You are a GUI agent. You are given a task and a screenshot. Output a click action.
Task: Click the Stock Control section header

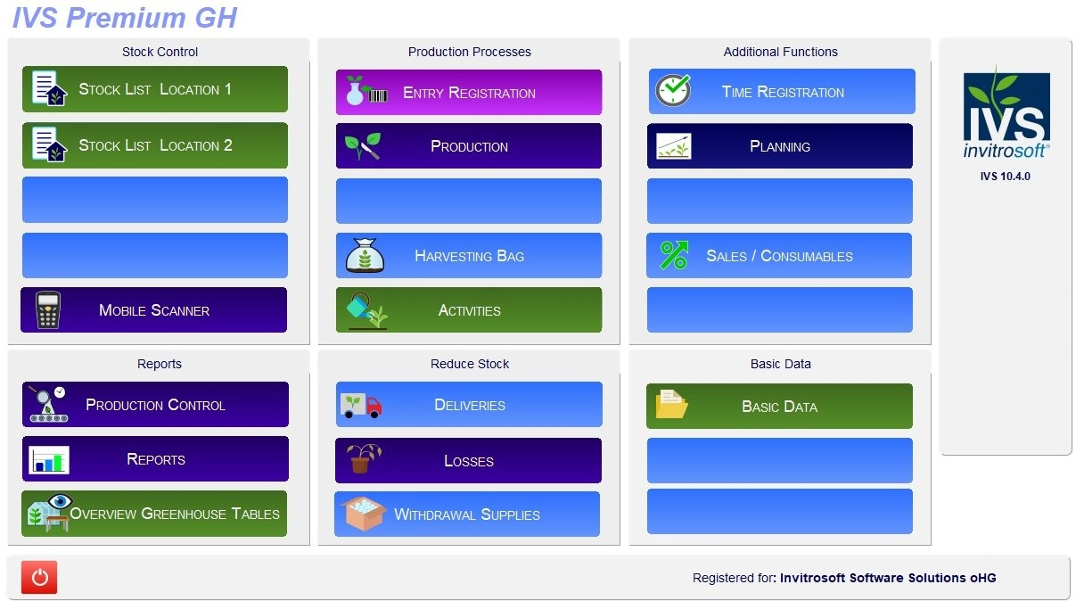pyautogui.click(x=160, y=52)
